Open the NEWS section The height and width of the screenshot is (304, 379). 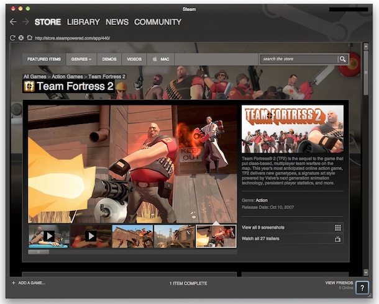click(117, 22)
